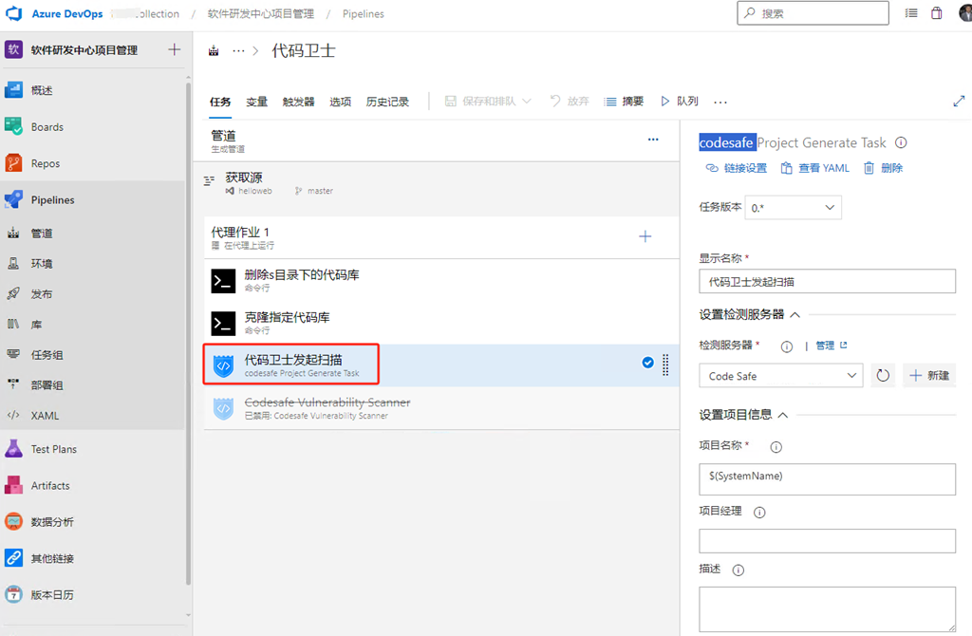Collapse the 设置检测服务器 section
Screen dimensions: 972x636
click(795, 315)
